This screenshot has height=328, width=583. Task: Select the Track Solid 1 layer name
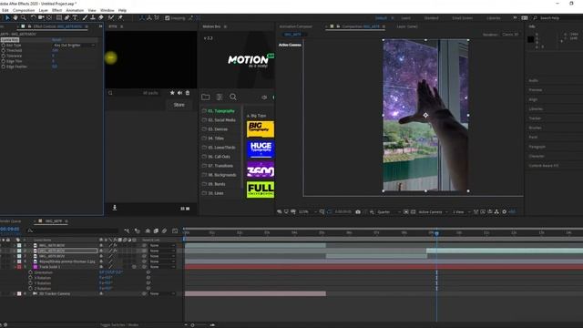[x=49, y=267]
